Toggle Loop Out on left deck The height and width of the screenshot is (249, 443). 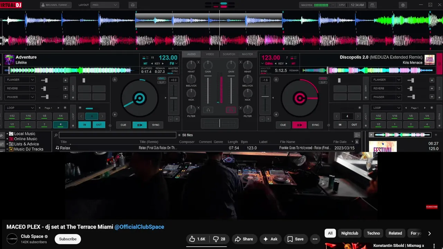click(x=99, y=125)
